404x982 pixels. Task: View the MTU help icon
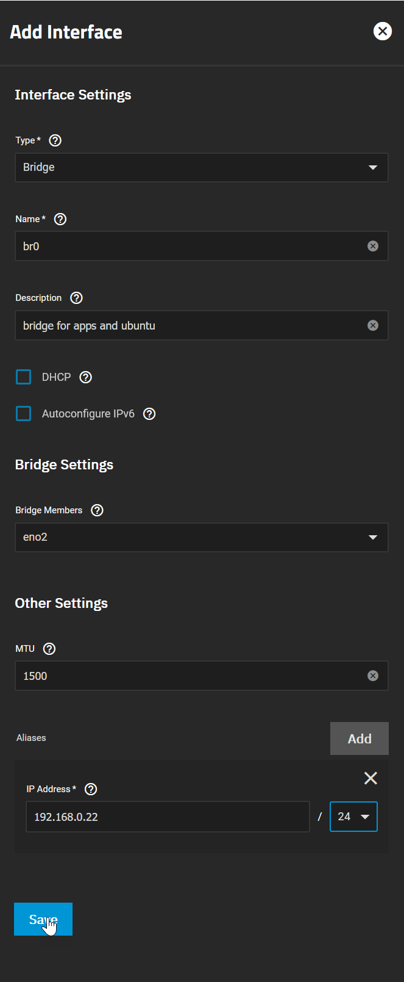(49, 648)
